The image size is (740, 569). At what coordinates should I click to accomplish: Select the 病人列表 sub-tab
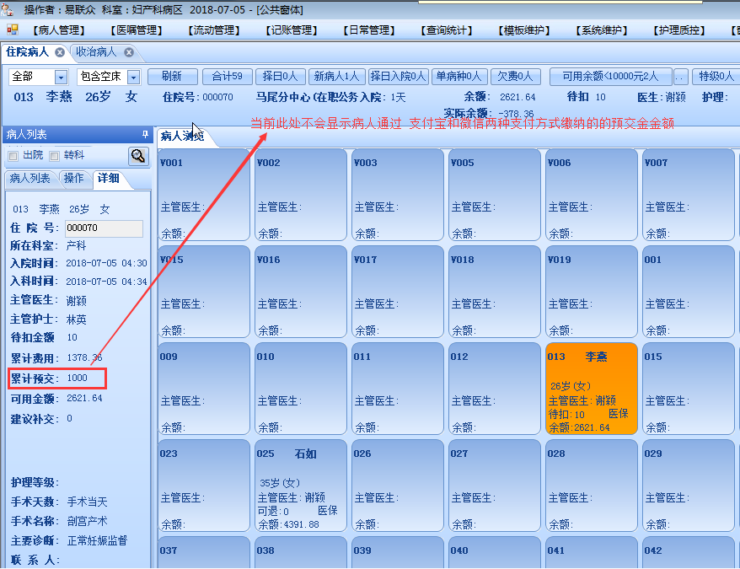coord(29,178)
